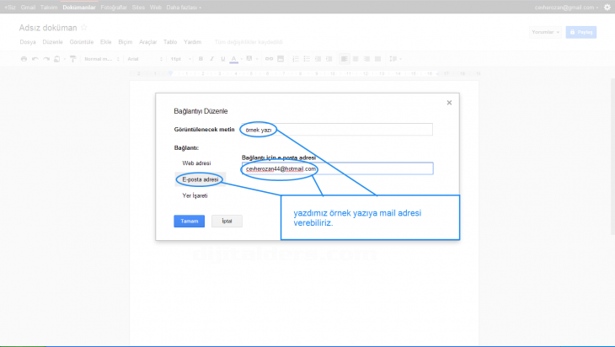Star the Adsız doküman document

click(83, 28)
